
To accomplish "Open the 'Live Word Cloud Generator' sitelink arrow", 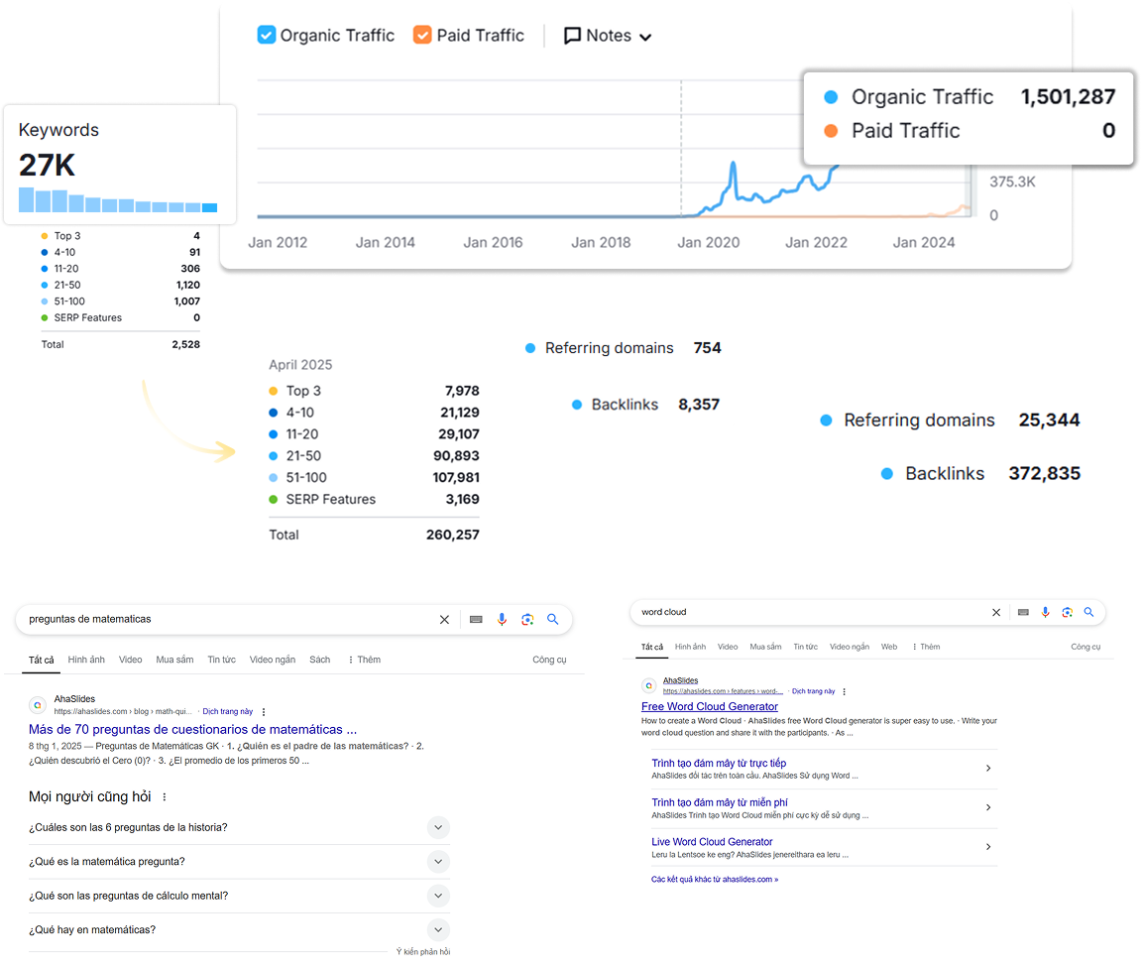I will point(987,847).
